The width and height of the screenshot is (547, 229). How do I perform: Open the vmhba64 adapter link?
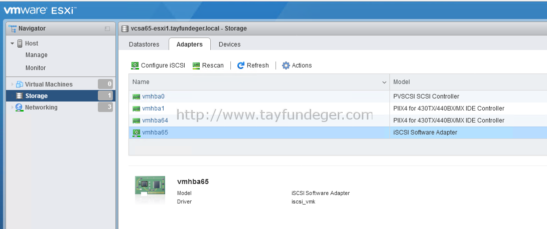(155, 120)
